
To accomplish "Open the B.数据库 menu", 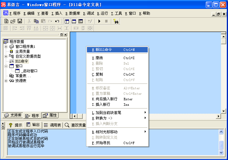I will (x=73, y=13).
